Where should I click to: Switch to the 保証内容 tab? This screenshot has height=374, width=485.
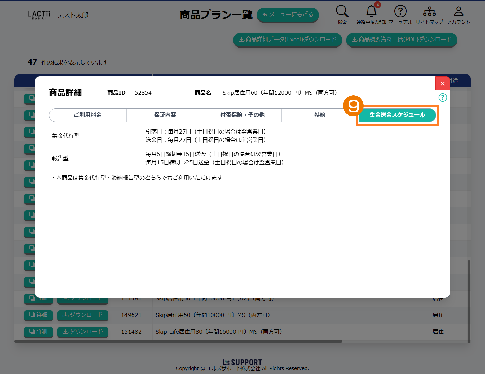tap(165, 115)
